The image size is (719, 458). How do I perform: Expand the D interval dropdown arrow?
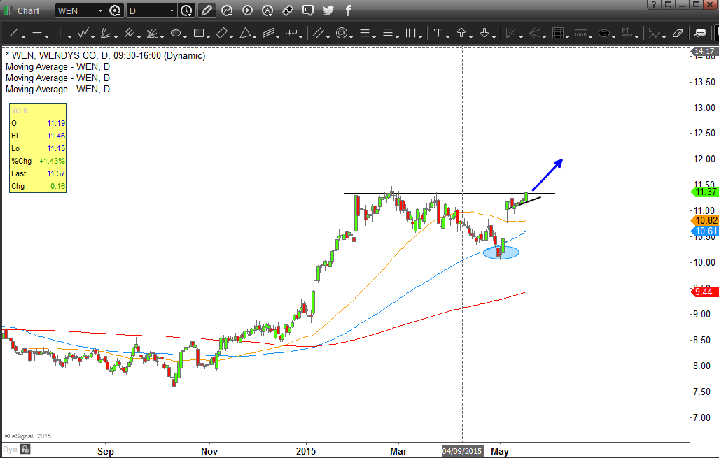coord(172,10)
